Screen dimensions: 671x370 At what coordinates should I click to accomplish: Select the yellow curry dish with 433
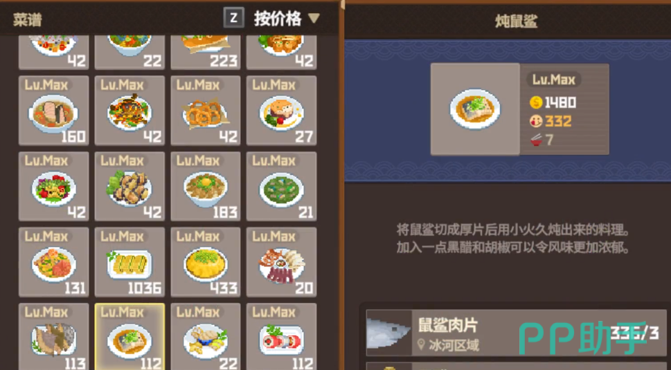point(206,262)
